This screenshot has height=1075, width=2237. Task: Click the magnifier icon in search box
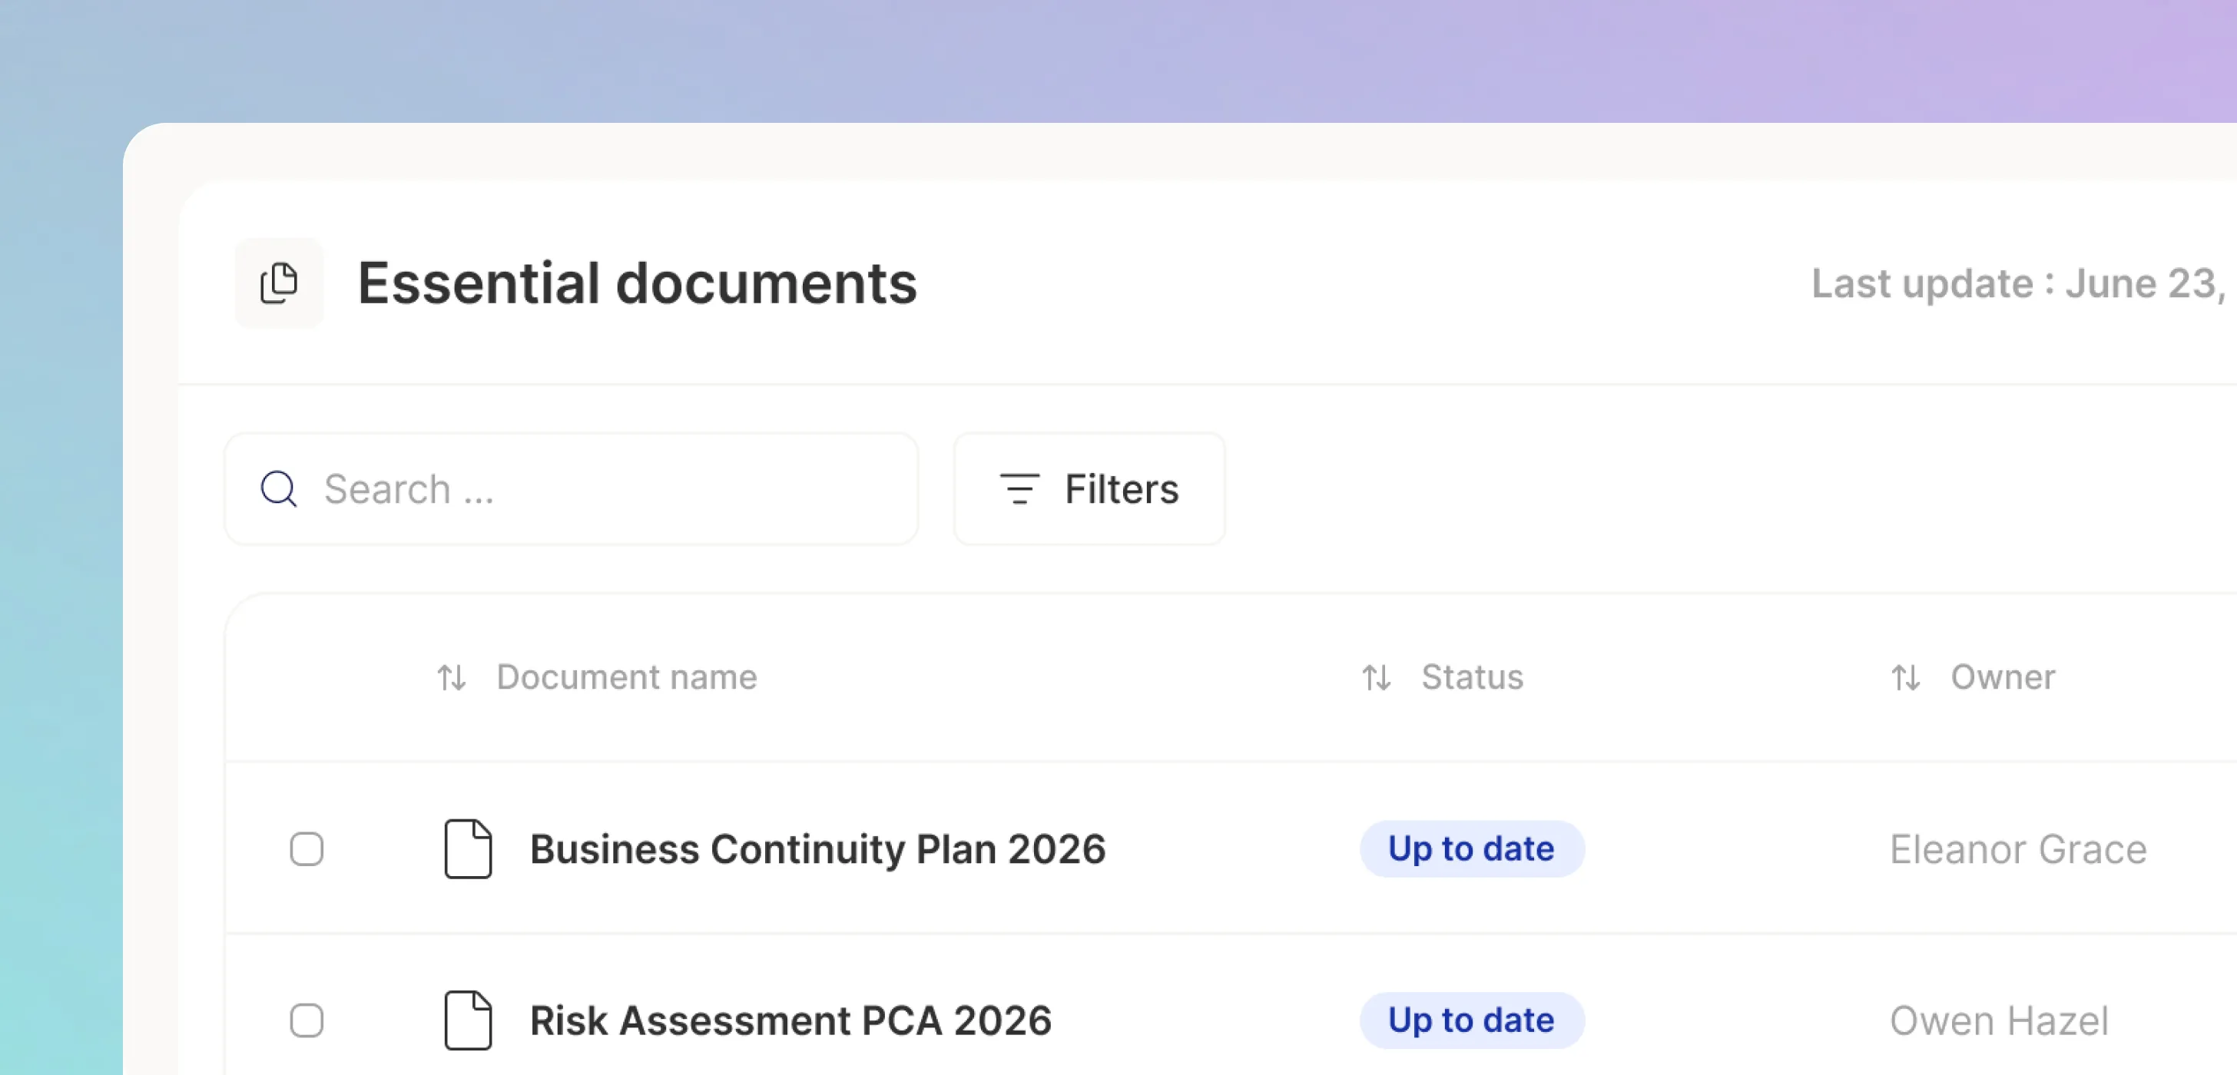tap(279, 489)
